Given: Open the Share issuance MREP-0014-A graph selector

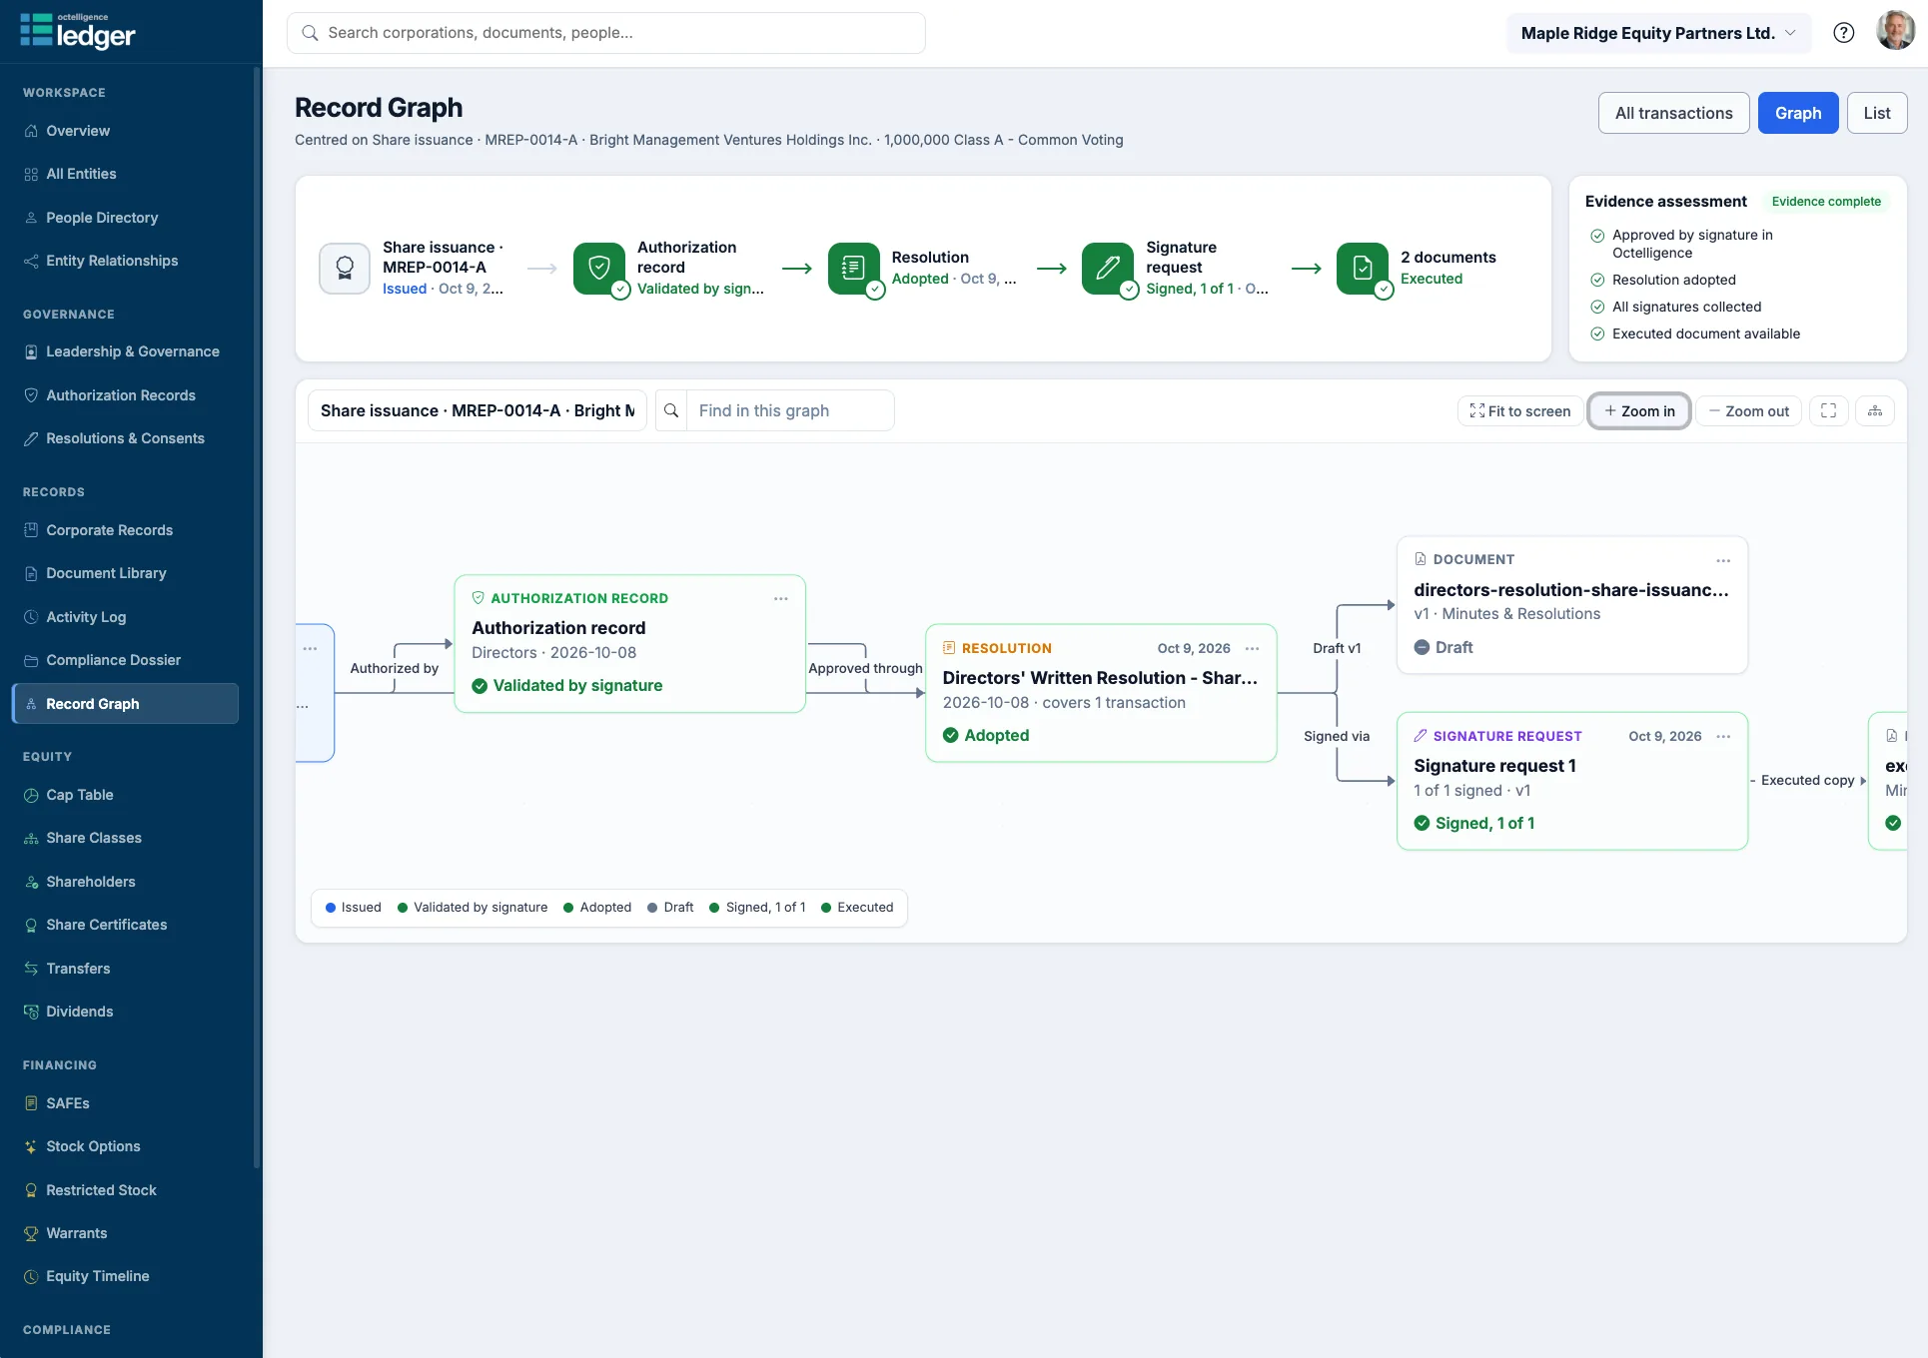Looking at the screenshot, I should point(478,410).
